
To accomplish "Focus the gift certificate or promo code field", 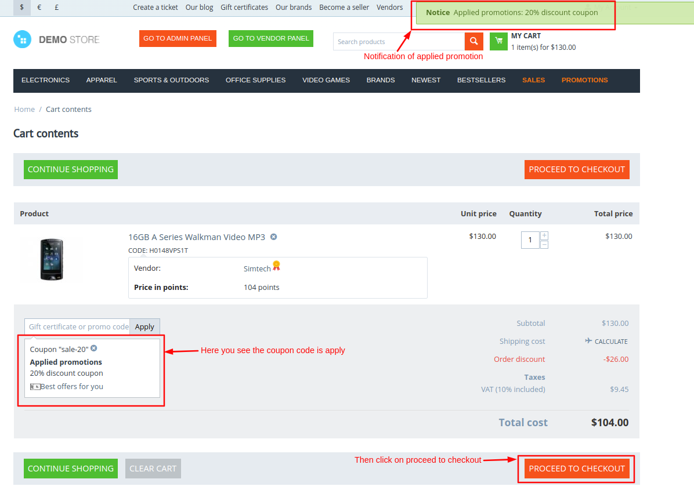I will [77, 326].
